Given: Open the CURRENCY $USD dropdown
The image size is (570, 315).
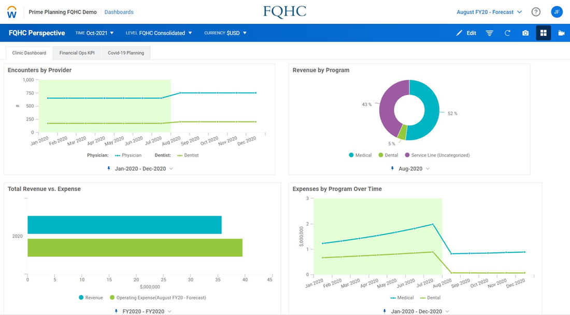Looking at the screenshot, I should tap(225, 33).
